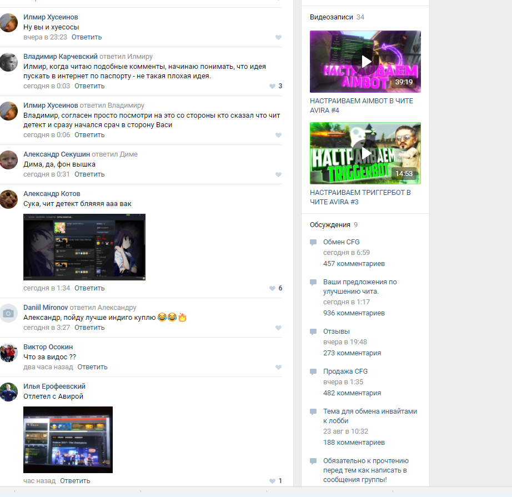Open Владимир Карчевский's profile name link
Viewport: 512px width, 497px height.
61,57
